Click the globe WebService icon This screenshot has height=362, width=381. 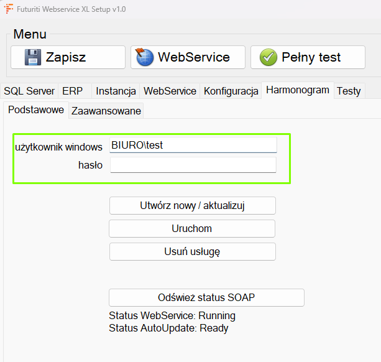(x=145, y=57)
